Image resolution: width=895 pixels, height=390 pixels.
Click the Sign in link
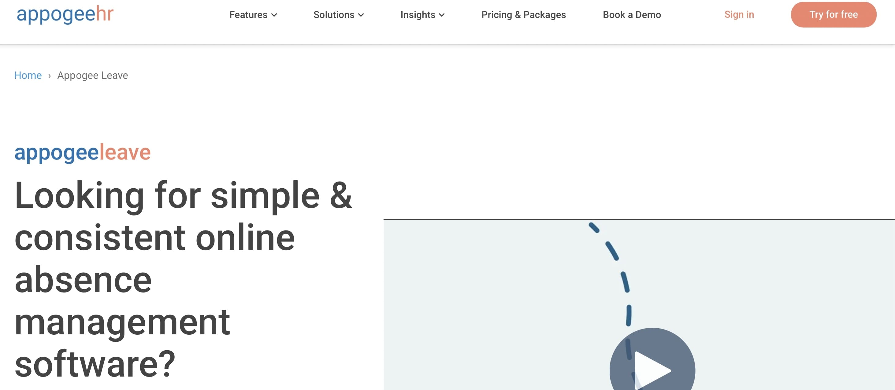739,15
